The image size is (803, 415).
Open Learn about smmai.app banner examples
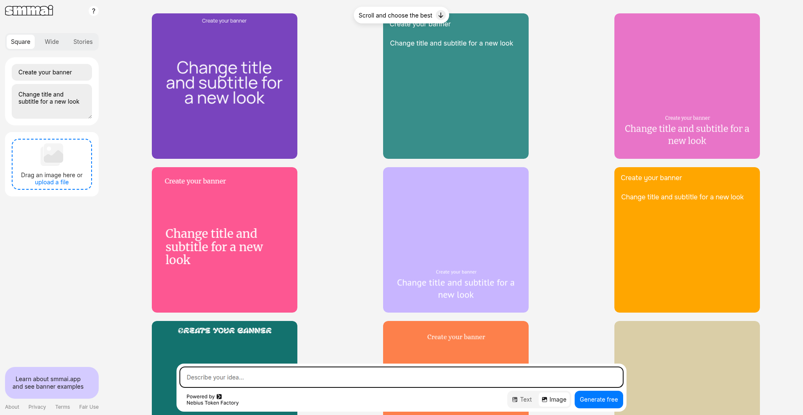coord(52,383)
